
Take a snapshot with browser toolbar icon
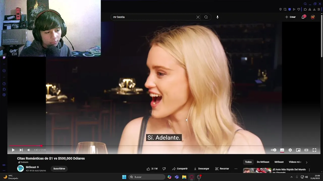coord(285,9)
